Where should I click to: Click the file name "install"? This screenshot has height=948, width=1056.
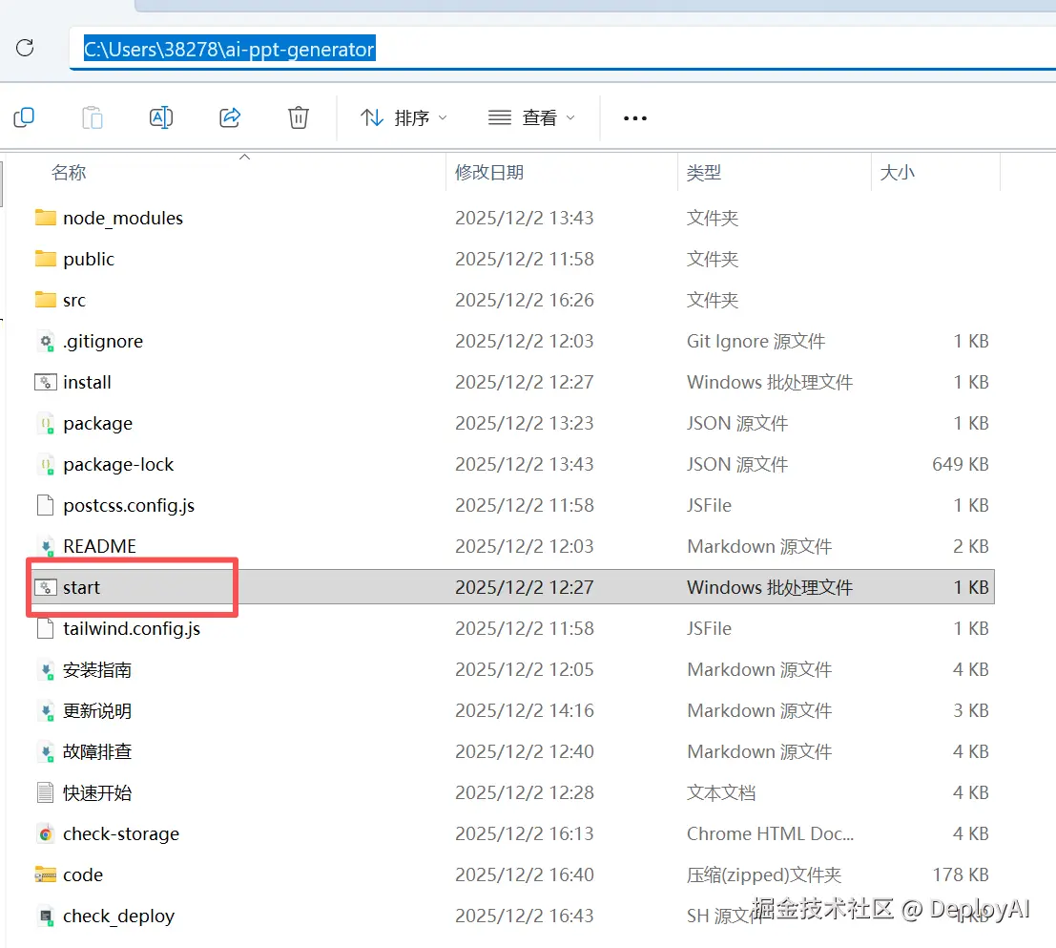tap(87, 382)
